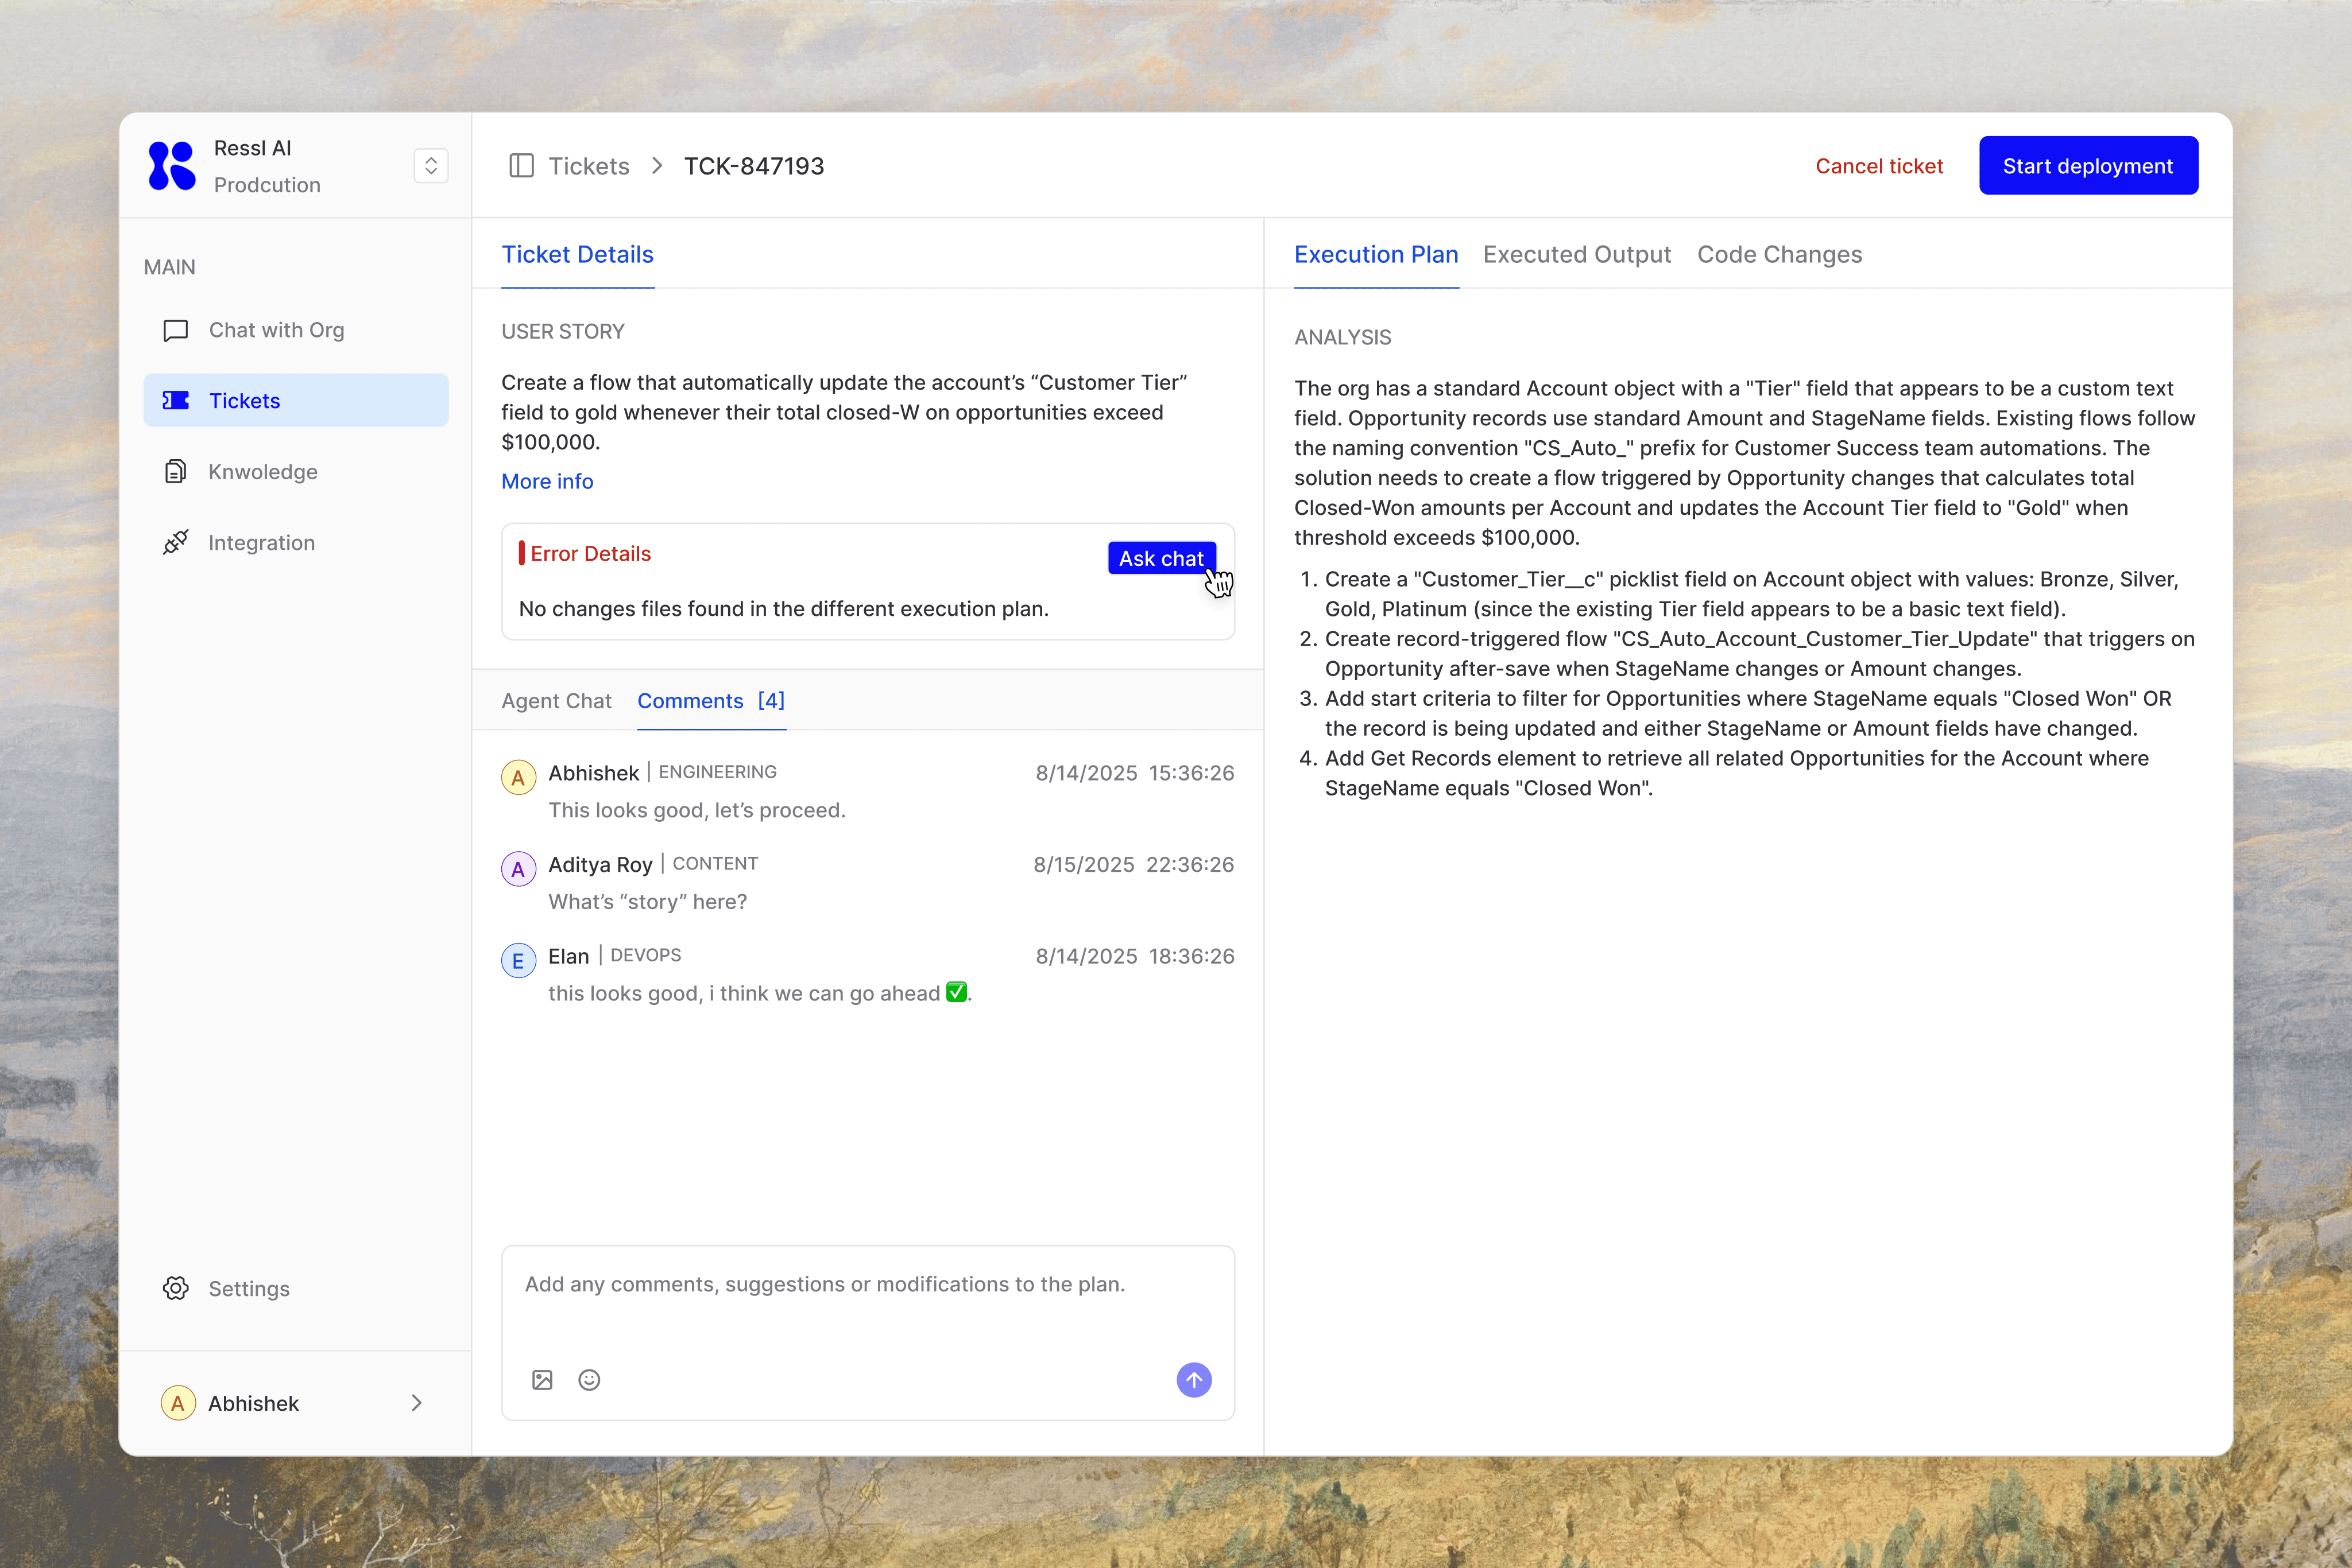Go to Tickets breadcrumb link
Viewport: 2352px width, 1568px height.
(588, 166)
